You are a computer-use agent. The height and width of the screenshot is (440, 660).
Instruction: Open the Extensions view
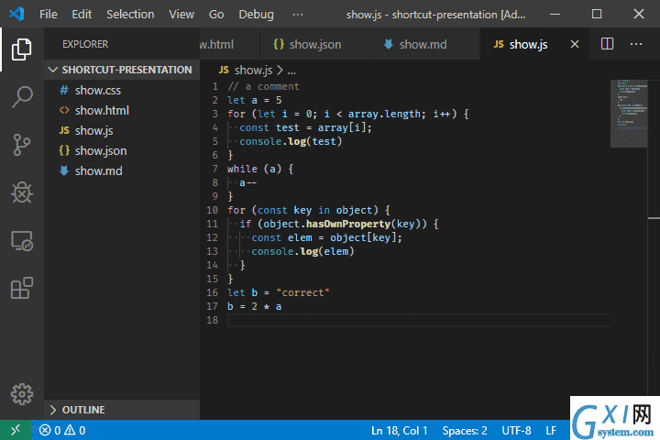point(21,289)
